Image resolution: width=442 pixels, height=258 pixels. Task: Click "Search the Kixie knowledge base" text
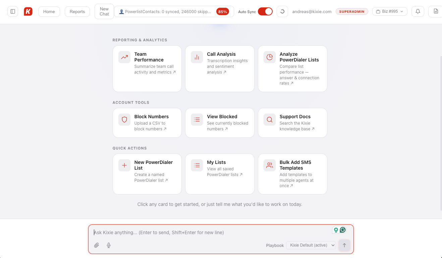(x=297, y=126)
